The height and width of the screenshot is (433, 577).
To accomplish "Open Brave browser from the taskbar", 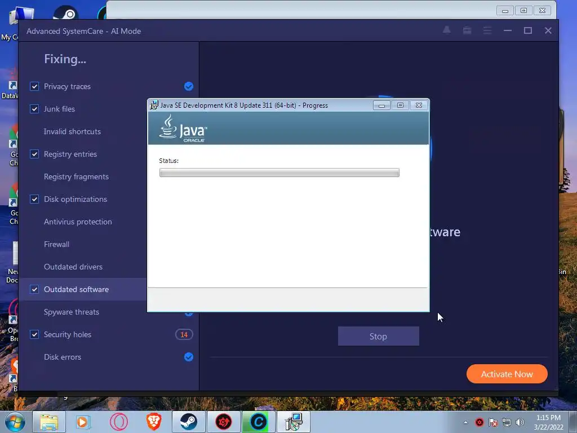I will (x=154, y=422).
